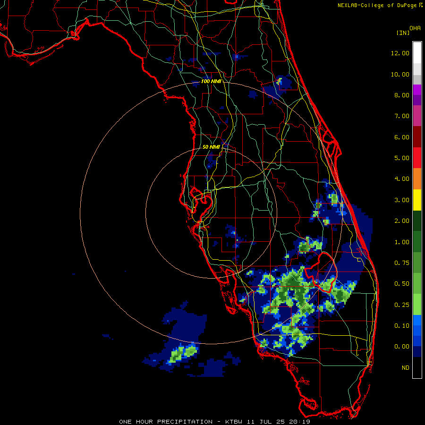The height and width of the screenshot is (425, 425).
Task: Click the 7.00 legend value
Action: pyautogui.click(x=402, y=116)
